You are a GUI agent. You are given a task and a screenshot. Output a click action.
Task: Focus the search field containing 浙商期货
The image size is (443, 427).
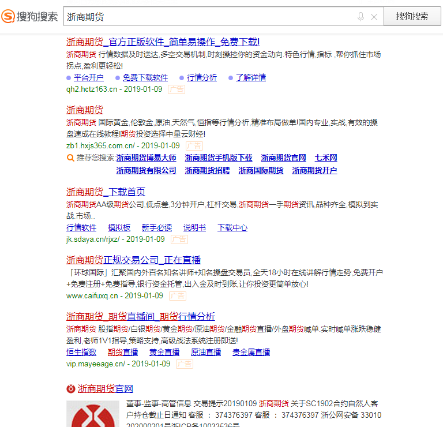[223, 16]
